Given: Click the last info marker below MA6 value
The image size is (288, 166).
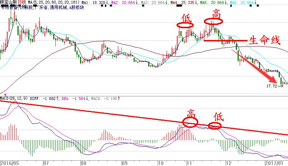Looking at the screenshot, I should click(258, 6).
